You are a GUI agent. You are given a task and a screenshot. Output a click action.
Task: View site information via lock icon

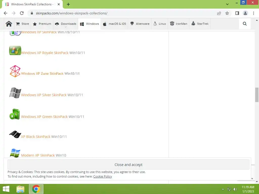[32, 13]
